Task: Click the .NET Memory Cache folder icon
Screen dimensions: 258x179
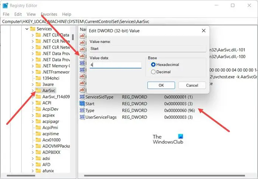Action: coord(38,66)
